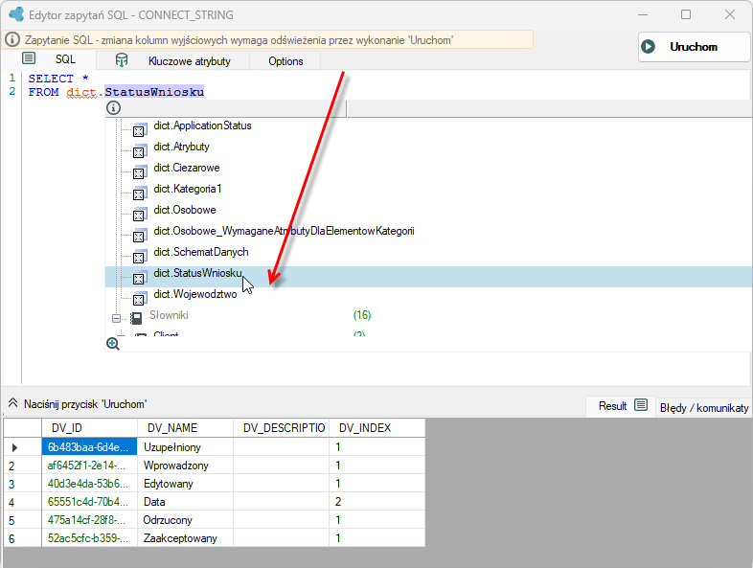Sort by the DV_NAME column header

click(x=185, y=428)
